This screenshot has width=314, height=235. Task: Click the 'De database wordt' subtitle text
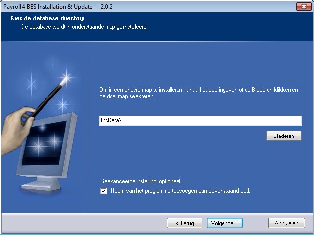pos(80,27)
